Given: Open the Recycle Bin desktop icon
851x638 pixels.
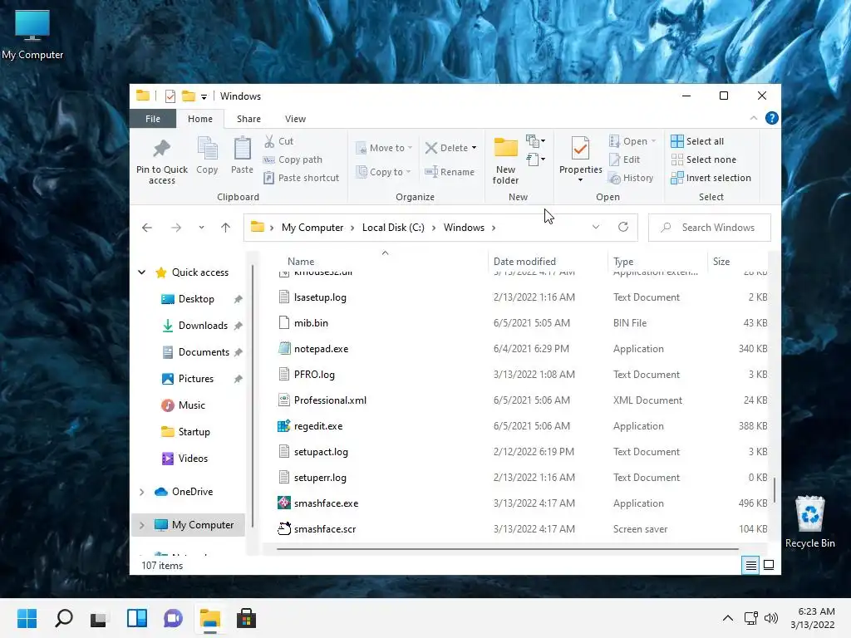Looking at the screenshot, I should (x=809, y=522).
